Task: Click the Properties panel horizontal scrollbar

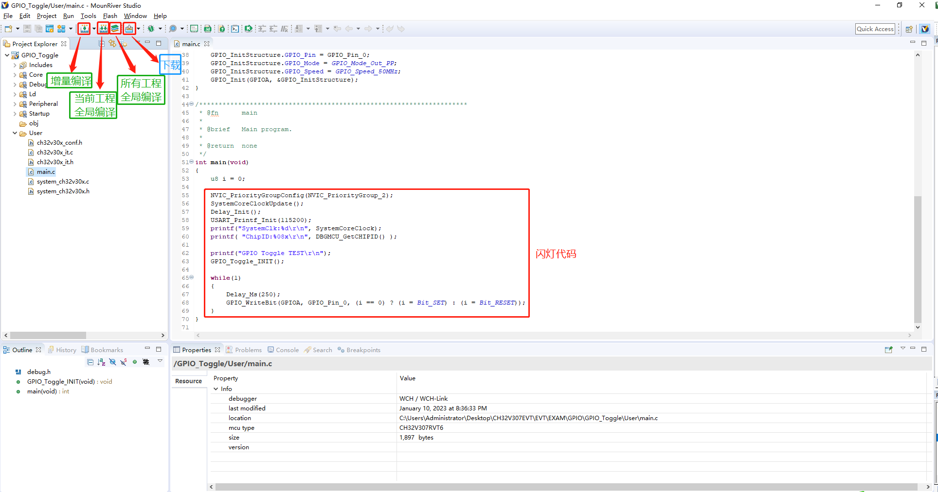Action: click(x=566, y=487)
